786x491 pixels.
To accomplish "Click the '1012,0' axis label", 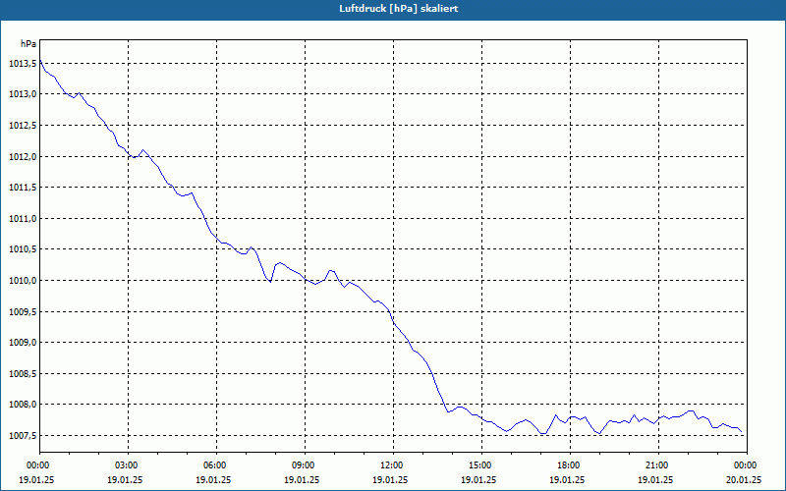I will click(x=23, y=157).
